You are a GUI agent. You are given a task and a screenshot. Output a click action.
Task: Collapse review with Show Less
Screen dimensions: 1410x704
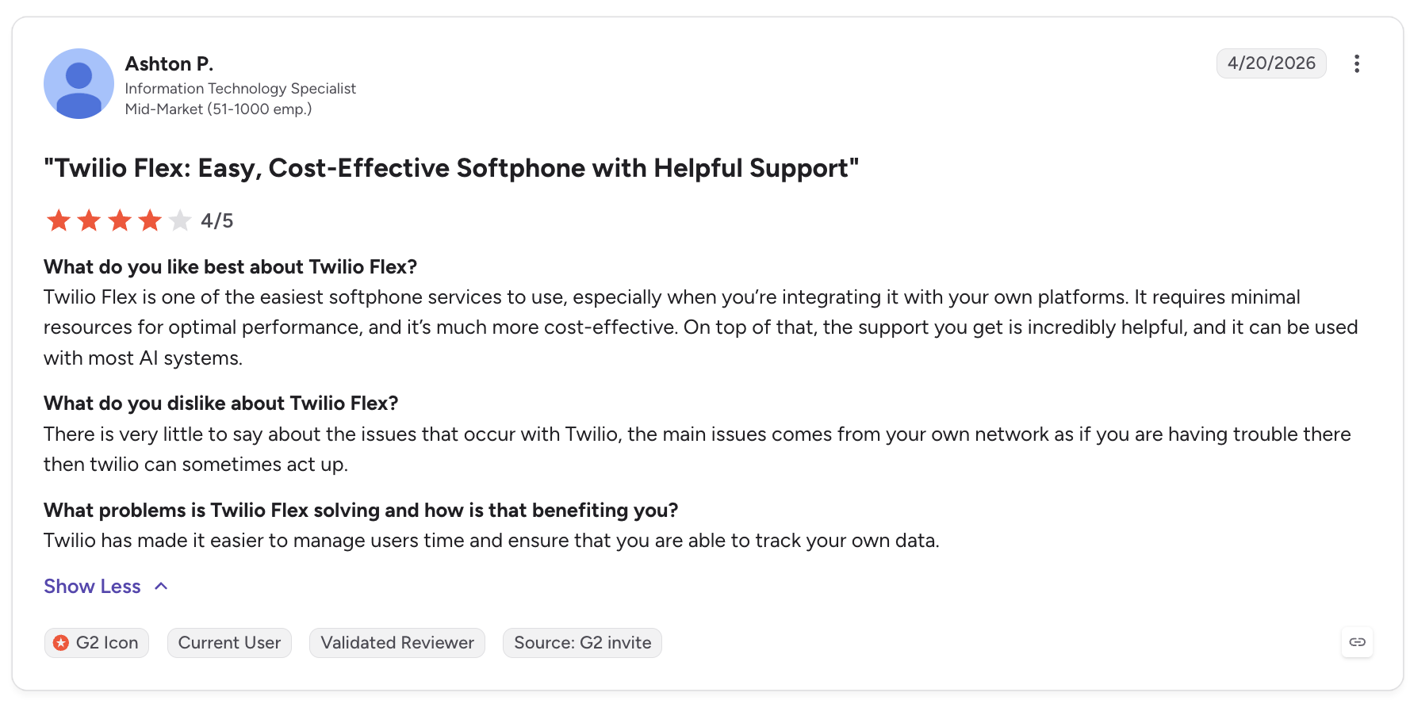(x=92, y=587)
